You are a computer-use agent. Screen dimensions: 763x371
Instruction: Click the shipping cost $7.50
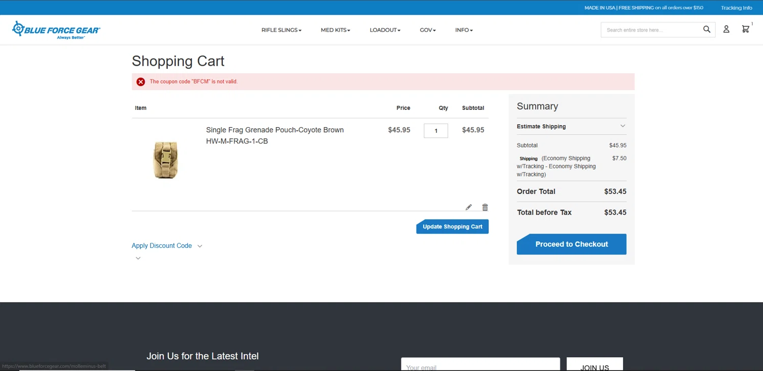(x=619, y=158)
